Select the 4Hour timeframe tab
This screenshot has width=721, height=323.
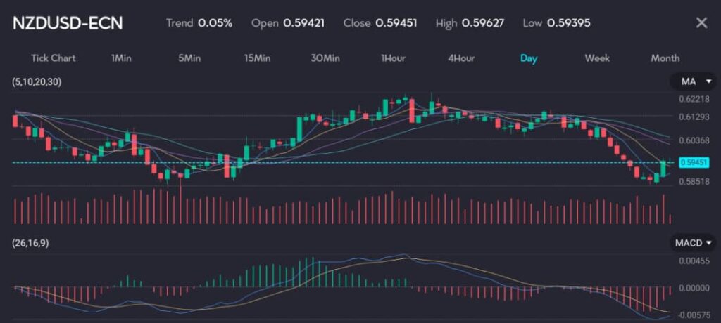pos(461,58)
